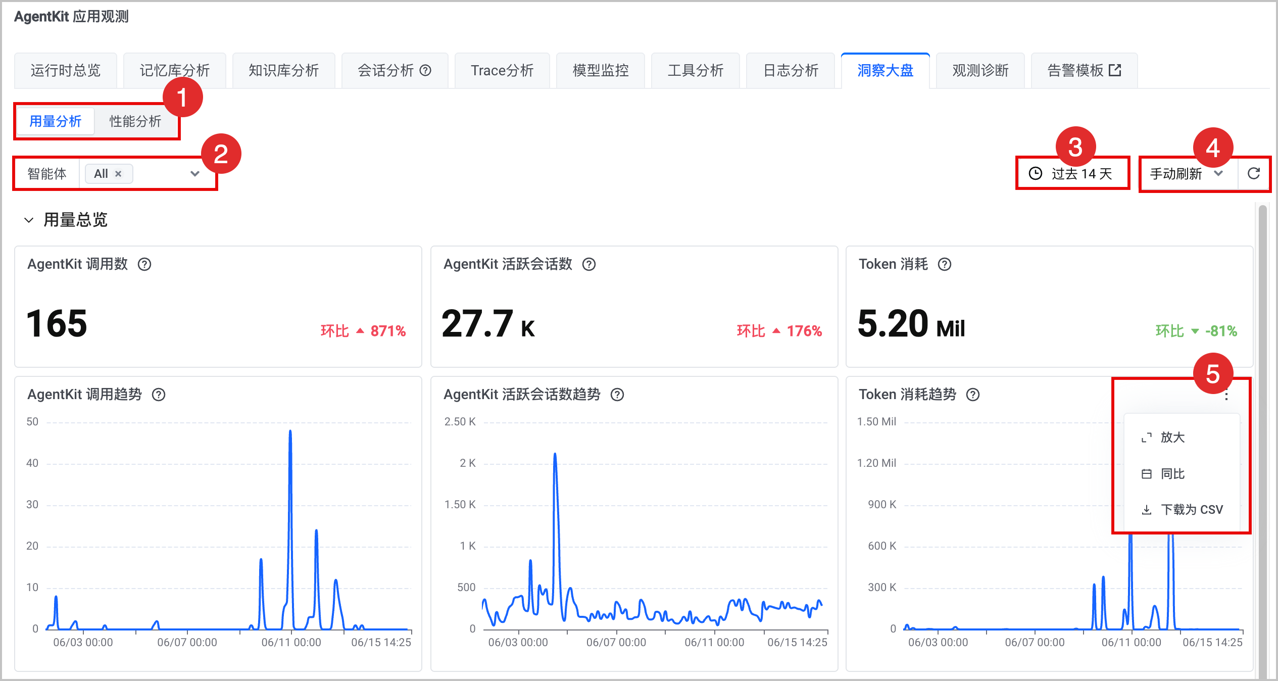Screen dimensions: 1278x681
Task: Click the vertical scrollbar on the right
Action: pyautogui.click(x=1262, y=440)
